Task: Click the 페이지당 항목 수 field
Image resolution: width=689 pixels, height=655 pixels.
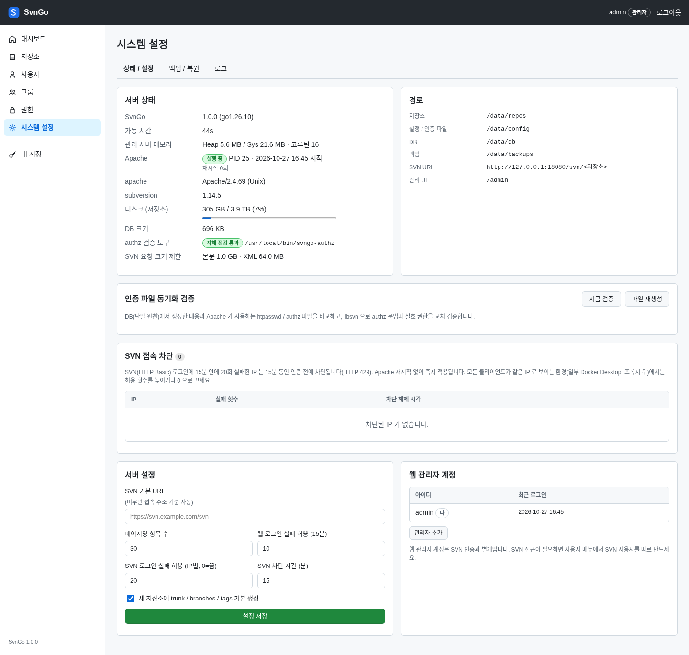Action: pos(189,549)
